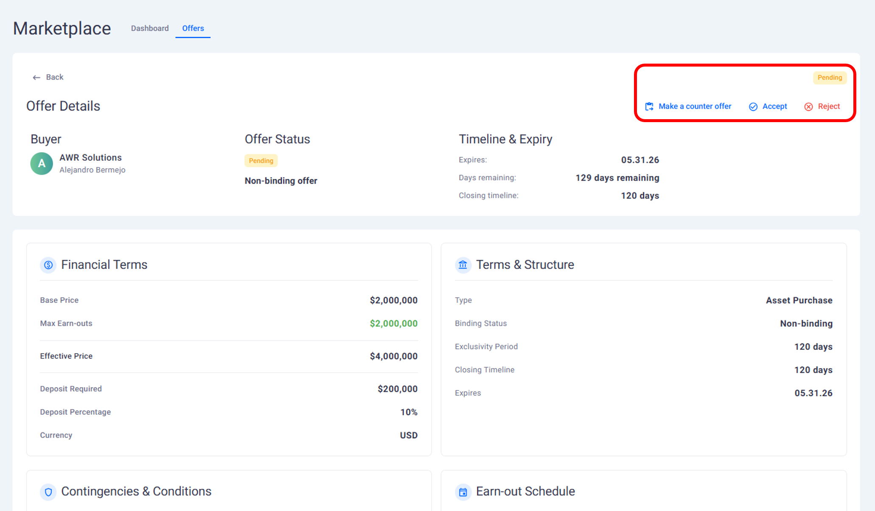The height and width of the screenshot is (511, 875).
Task: Click the back arrow icon
Action: (x=36, y=78)
